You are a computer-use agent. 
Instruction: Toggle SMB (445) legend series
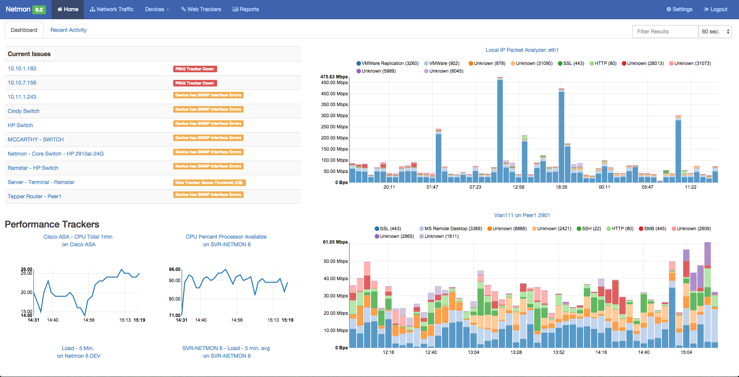tap(653, 229)
